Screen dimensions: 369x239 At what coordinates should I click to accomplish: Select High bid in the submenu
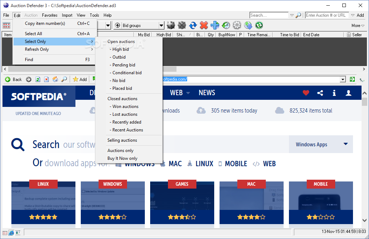pyautogui.click(x=129, y=49)
